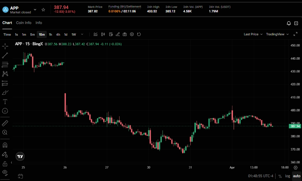The width and height of the screenshot is (302, 181).
Task: Toggle auto scale on price axis
Action: pos(296,176)
